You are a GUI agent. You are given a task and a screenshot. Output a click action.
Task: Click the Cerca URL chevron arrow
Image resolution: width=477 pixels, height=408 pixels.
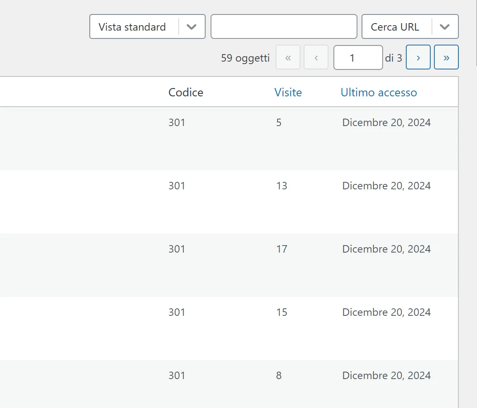[445, 26]
